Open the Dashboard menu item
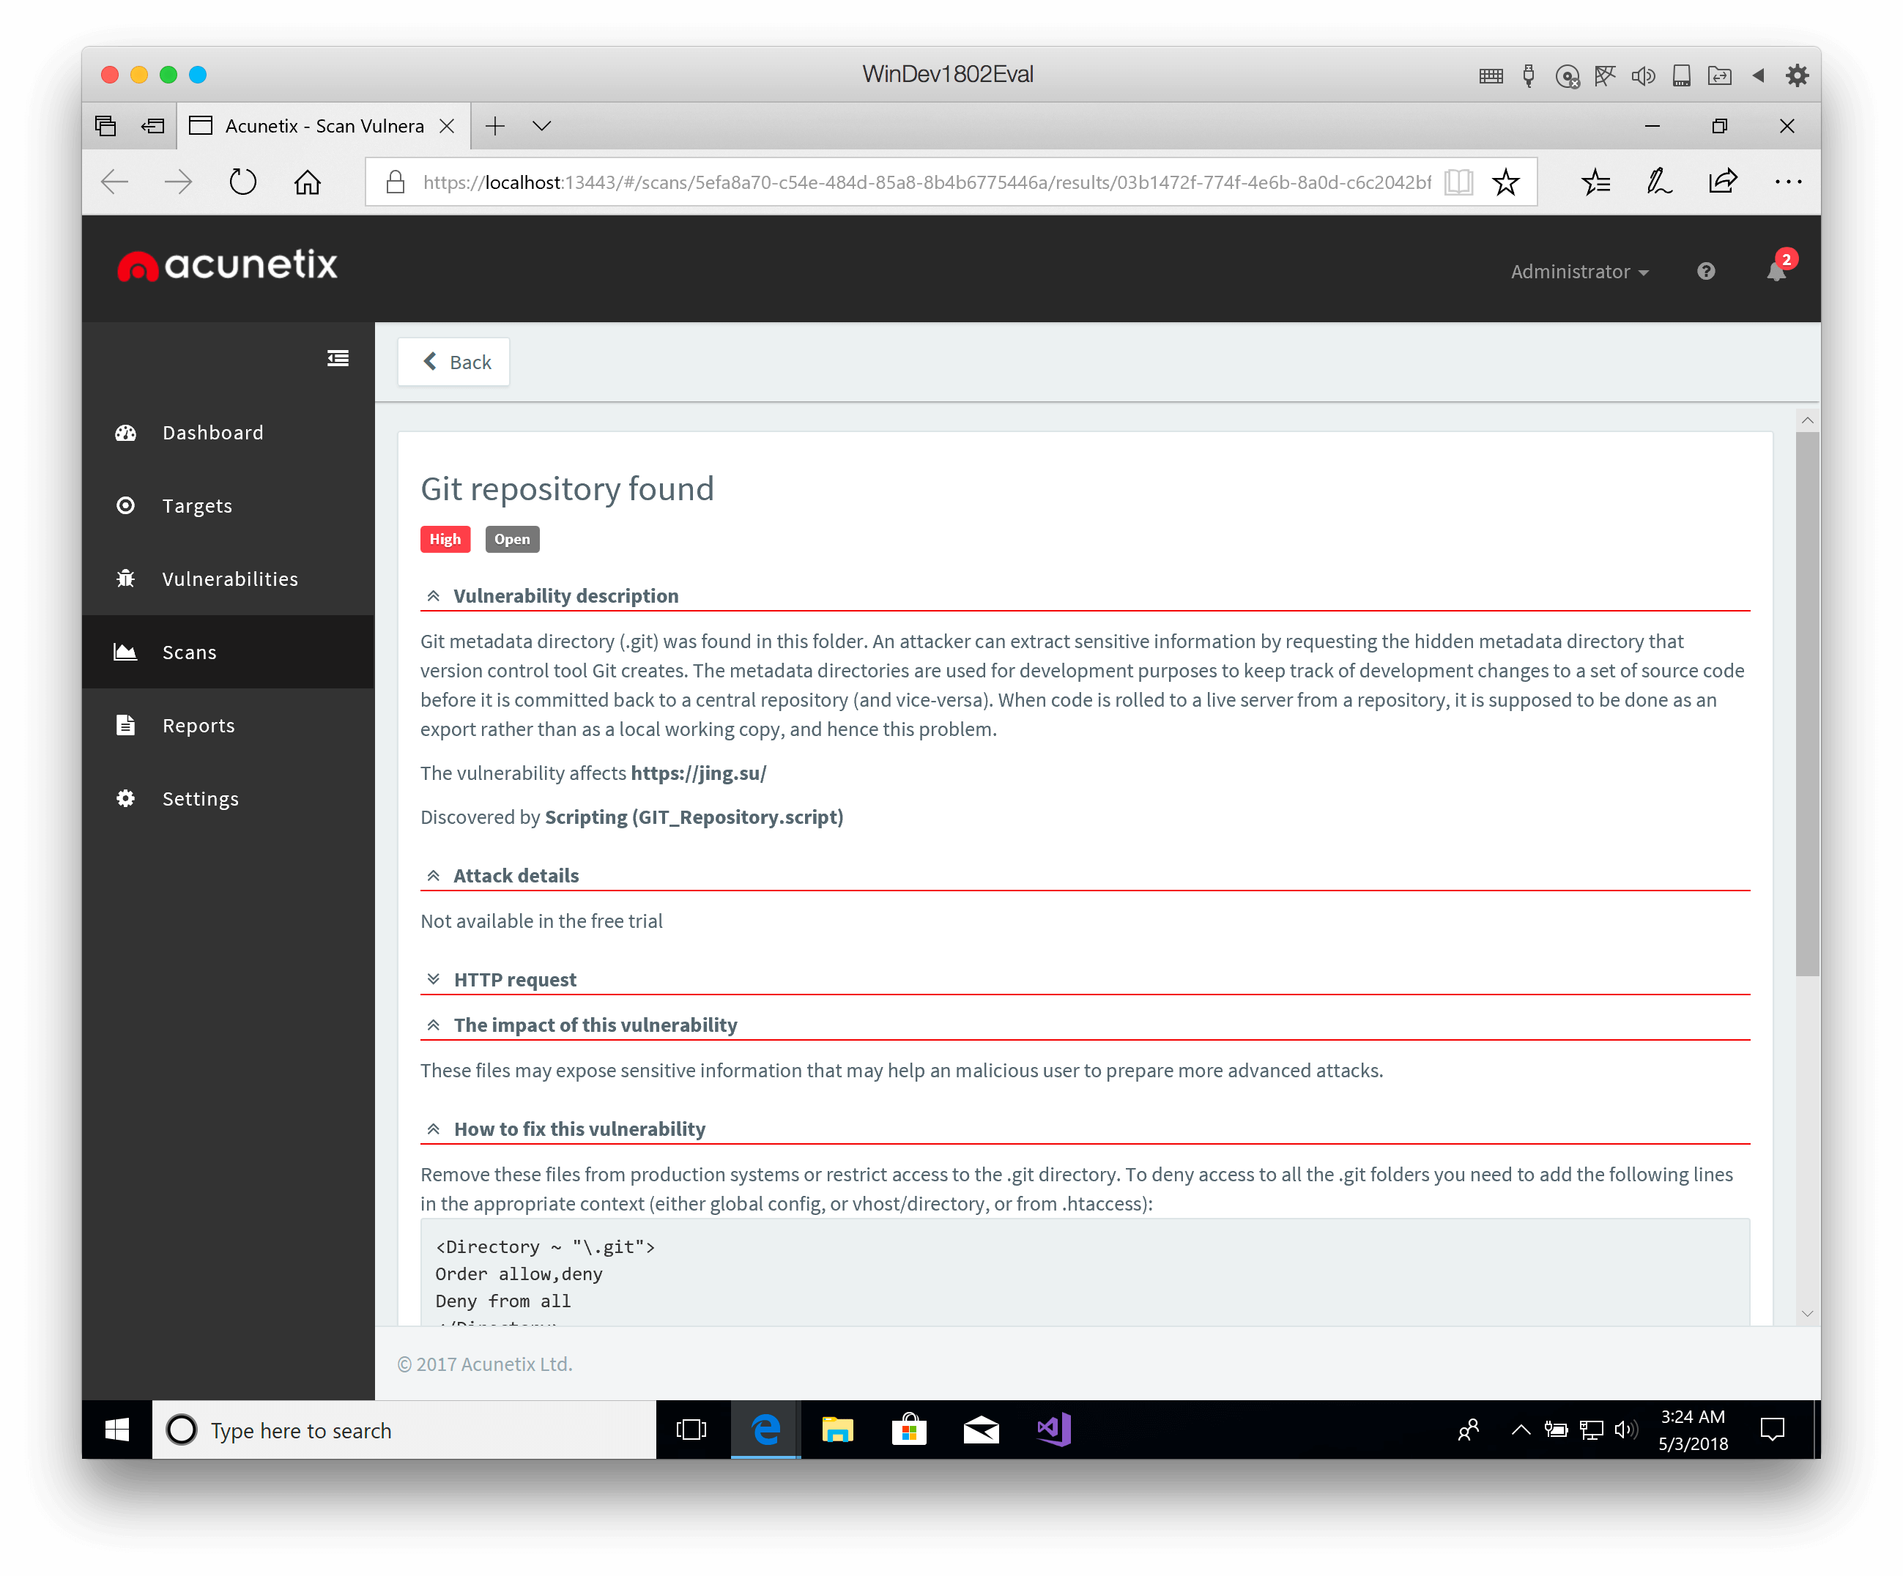The width and height of the screenshot is (1903, 1576). pyautogui.click(x=229, y=434)
